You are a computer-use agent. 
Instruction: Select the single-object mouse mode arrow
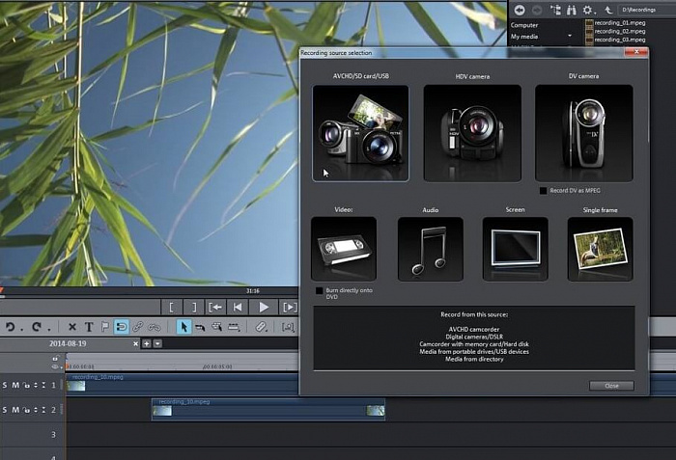point(184,327)
